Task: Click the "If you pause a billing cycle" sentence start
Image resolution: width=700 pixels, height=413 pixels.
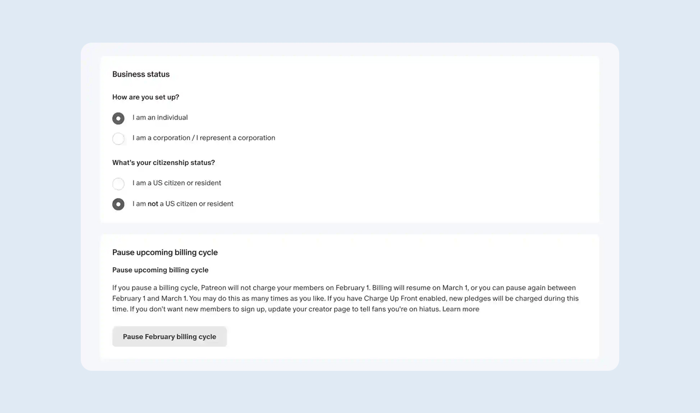Action: 155,288
